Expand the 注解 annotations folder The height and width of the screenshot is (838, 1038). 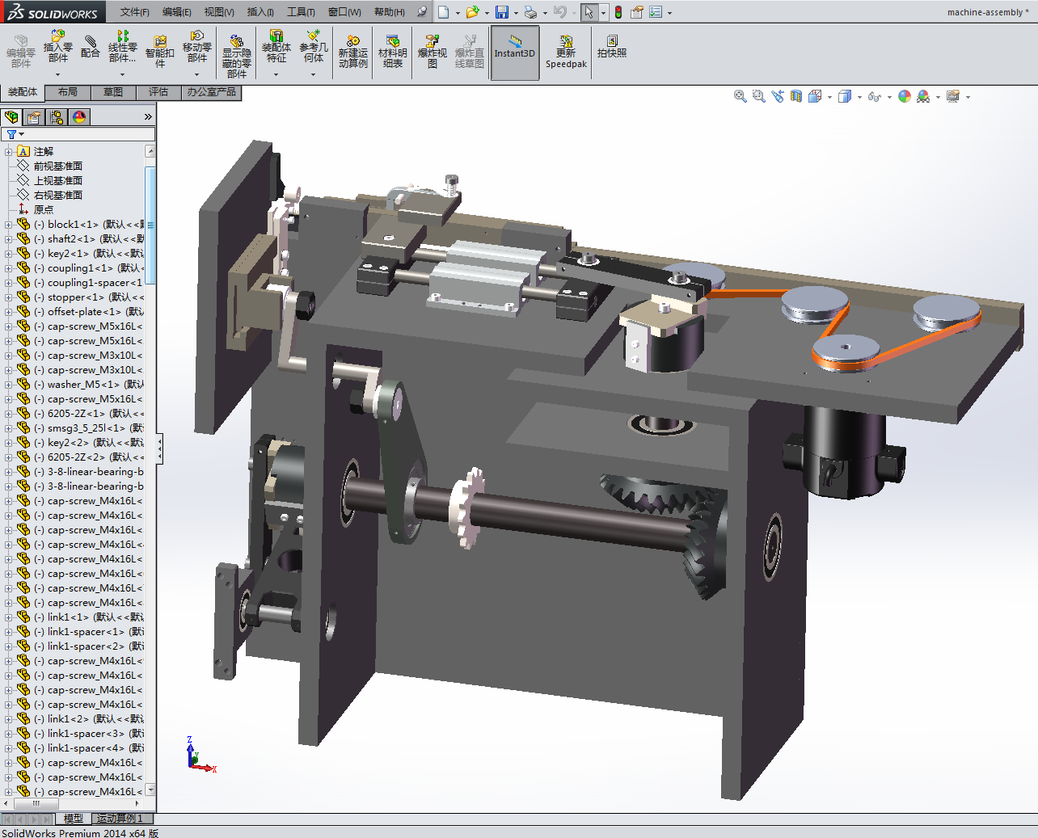(8, 152)
